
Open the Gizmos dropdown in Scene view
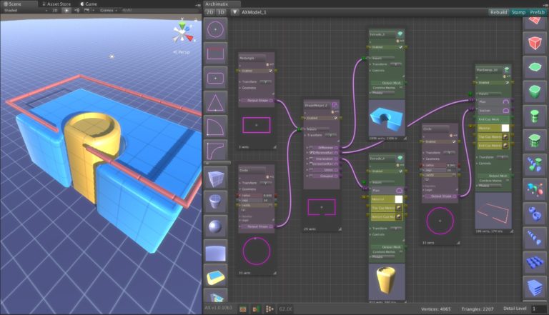tap(109, 11)
